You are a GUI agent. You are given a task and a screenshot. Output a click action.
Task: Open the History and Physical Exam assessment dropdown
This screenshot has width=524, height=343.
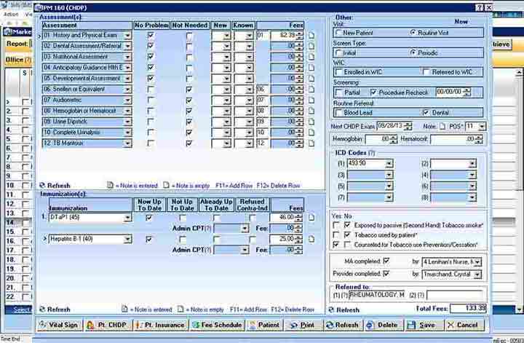tap(127, 36)
